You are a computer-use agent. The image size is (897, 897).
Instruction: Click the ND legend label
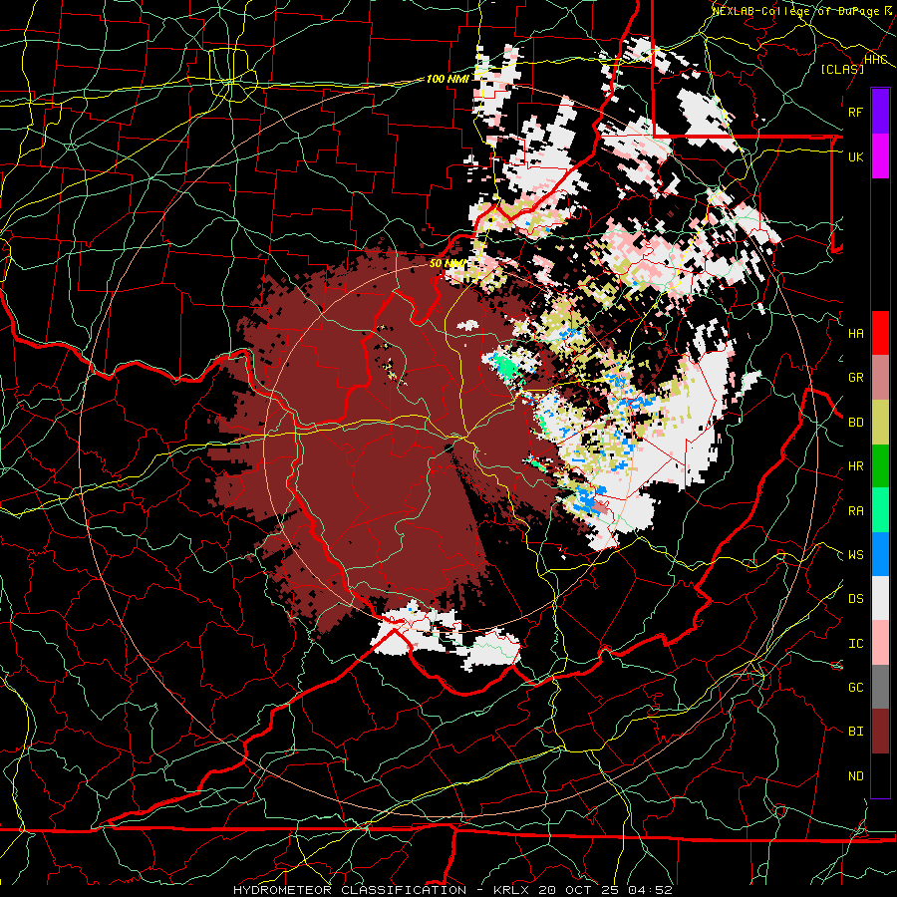(855, 776)
